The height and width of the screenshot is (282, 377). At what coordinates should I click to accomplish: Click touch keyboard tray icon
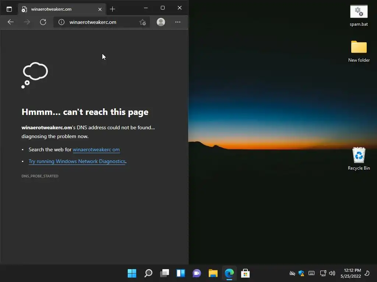coord(311,273)
